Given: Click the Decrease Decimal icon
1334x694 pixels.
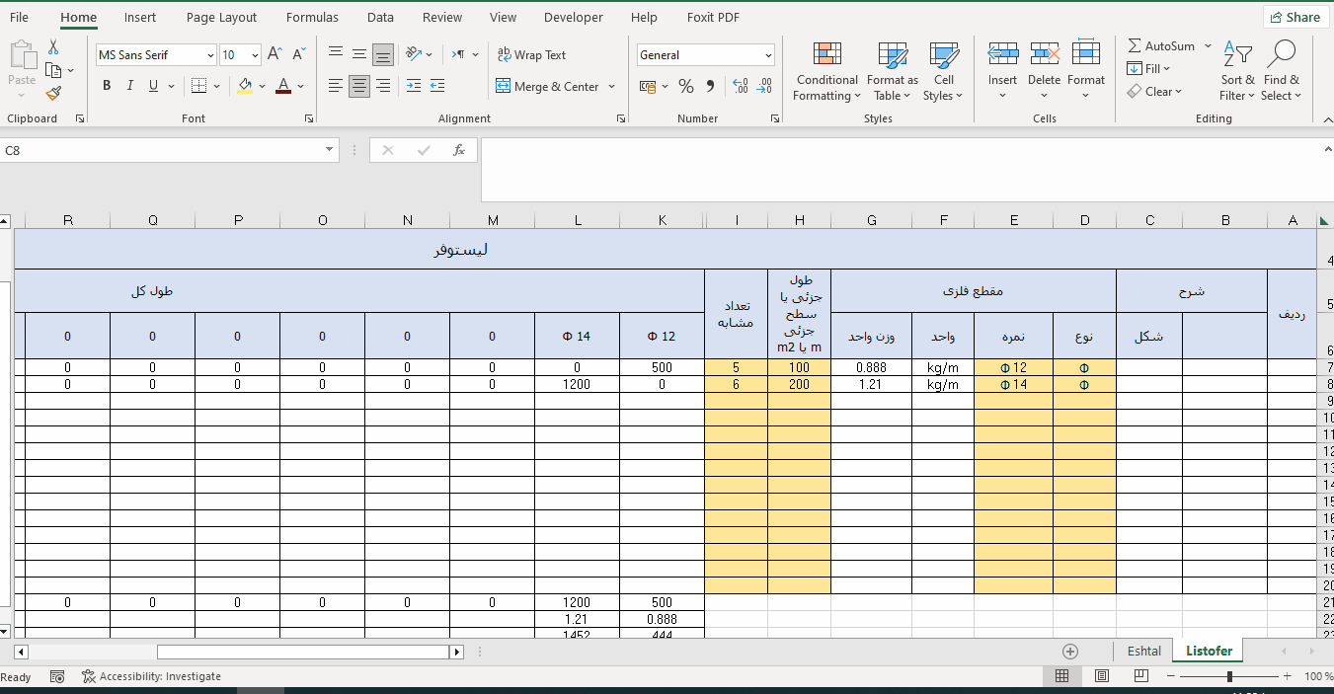Looking at the screenshot, I should coord(763,87).
